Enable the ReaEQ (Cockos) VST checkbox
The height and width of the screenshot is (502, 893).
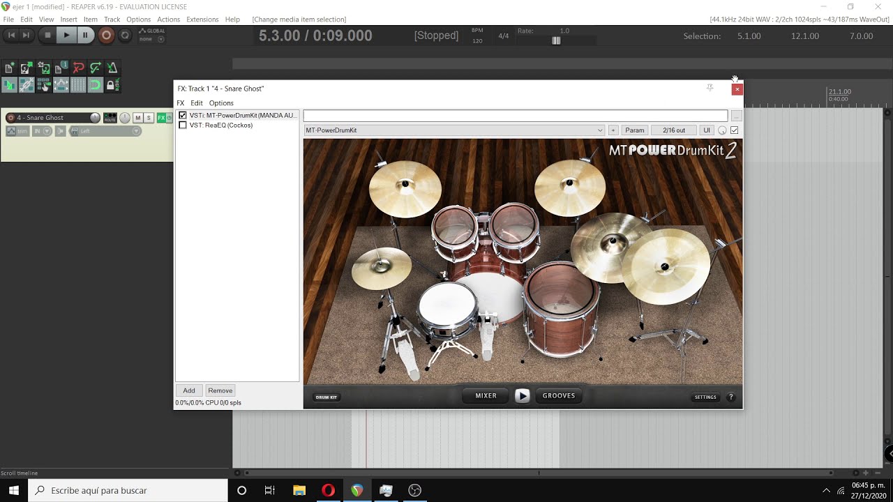pos(183,125)
